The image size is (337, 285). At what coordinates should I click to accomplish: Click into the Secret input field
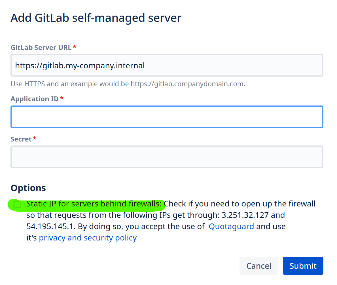click(167, 157)
